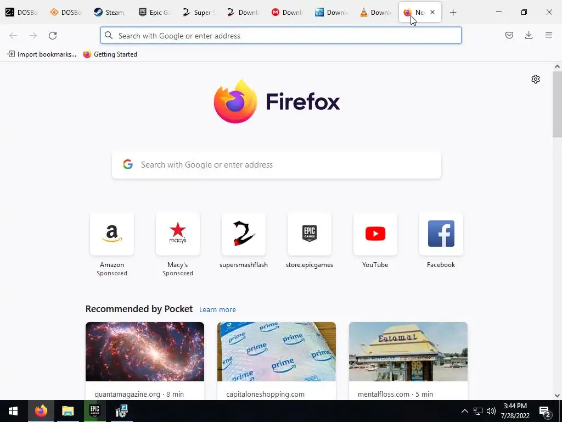Open the Downloads panel icon
The width and height of the screenshot is (562, 422).
tap(529, 35)
